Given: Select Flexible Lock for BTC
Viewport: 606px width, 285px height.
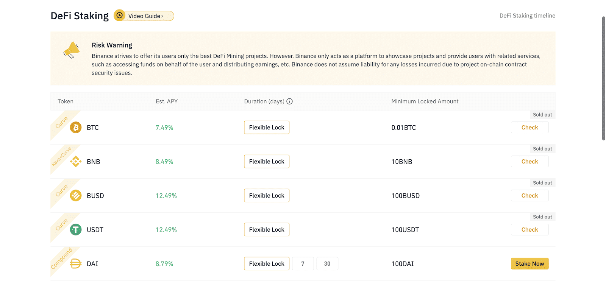Looking at the screenshot, I should coord(267,128).
